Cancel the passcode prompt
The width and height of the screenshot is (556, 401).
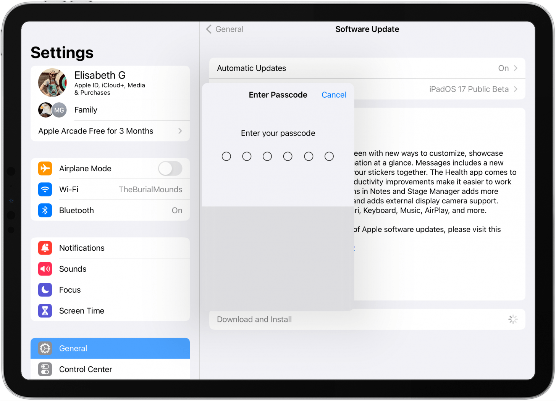pyautogui.click(x=334, y=95)
